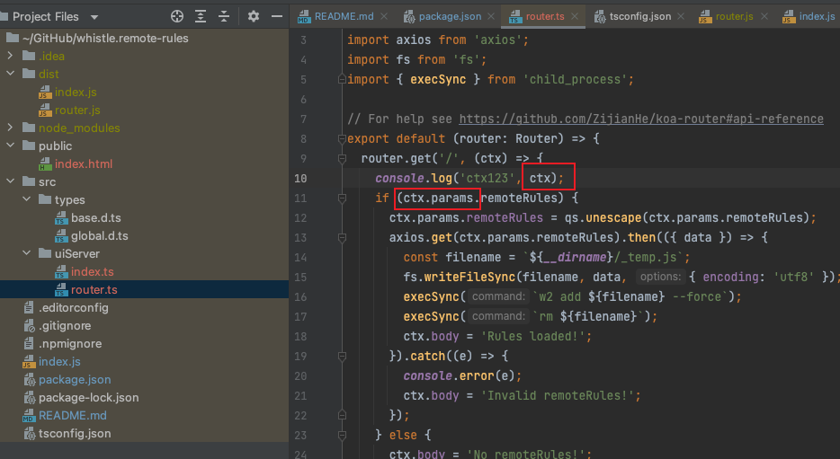Click the Collapse All icon in project toolbar
This screenshot has width=840, height=459.
224,16
